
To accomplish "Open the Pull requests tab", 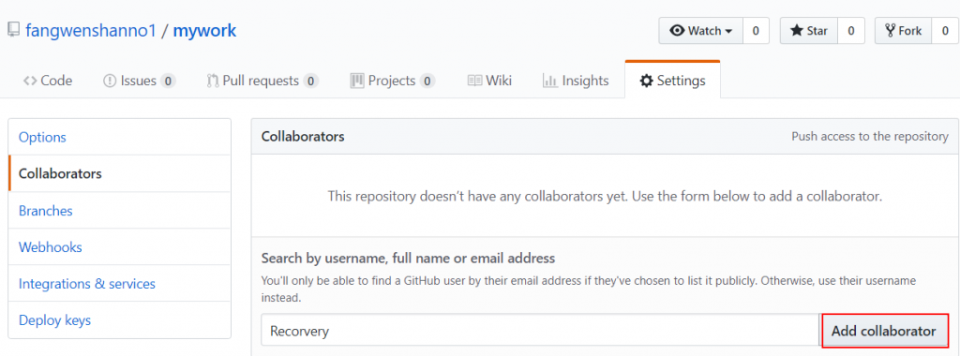I will coord(262,81).
